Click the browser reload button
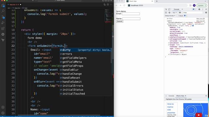The height and width of the screenshot is (117, 209). coord(124,6)
